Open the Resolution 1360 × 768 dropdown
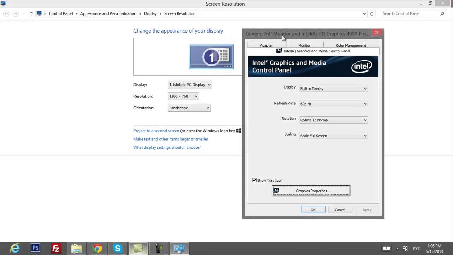This screenshot has width=453, height=255. [x=183, y=96]
